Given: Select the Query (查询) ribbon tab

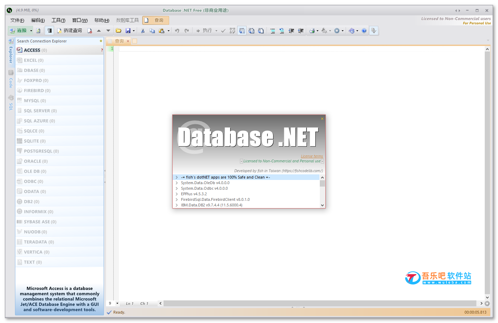Looking at the screenshot, I should (x=156, y=20).
